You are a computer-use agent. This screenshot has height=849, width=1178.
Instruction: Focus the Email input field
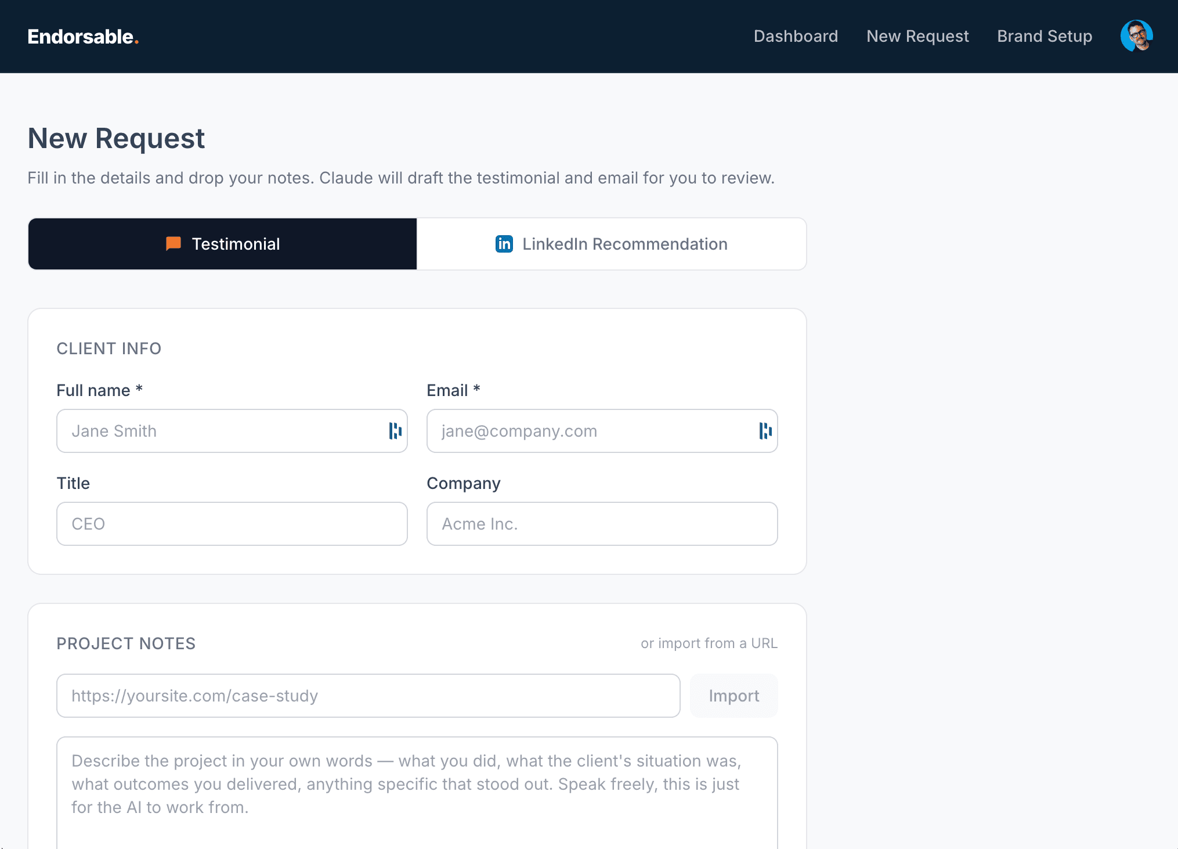click(x=602, y=431)
